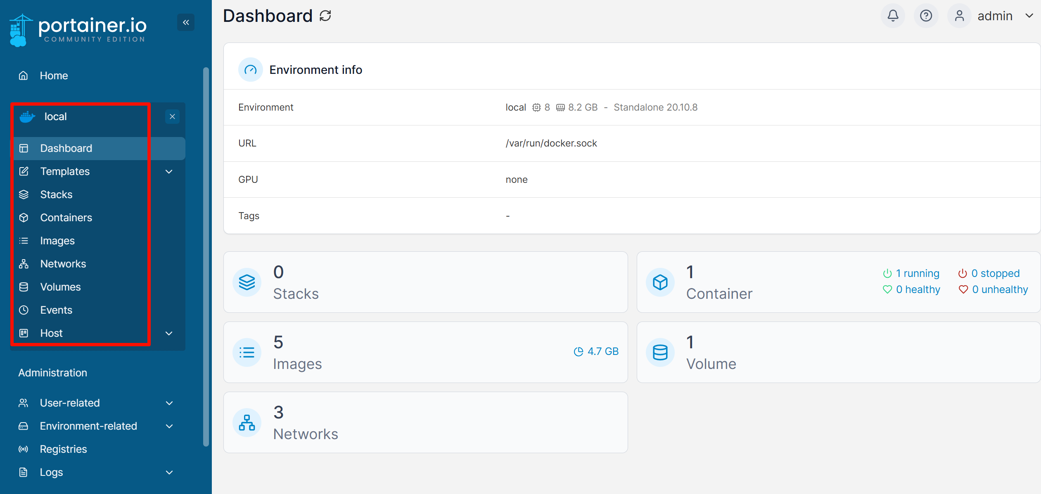Collapse the sidebar with double-chevron button

(186, 22)
